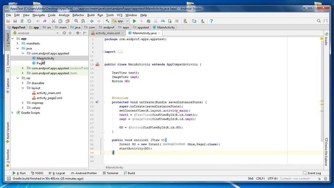The height and width of the screenshot is (188, 334).
Task: Click the Make Project hammer icon
Action: click(x=108, y=21)
